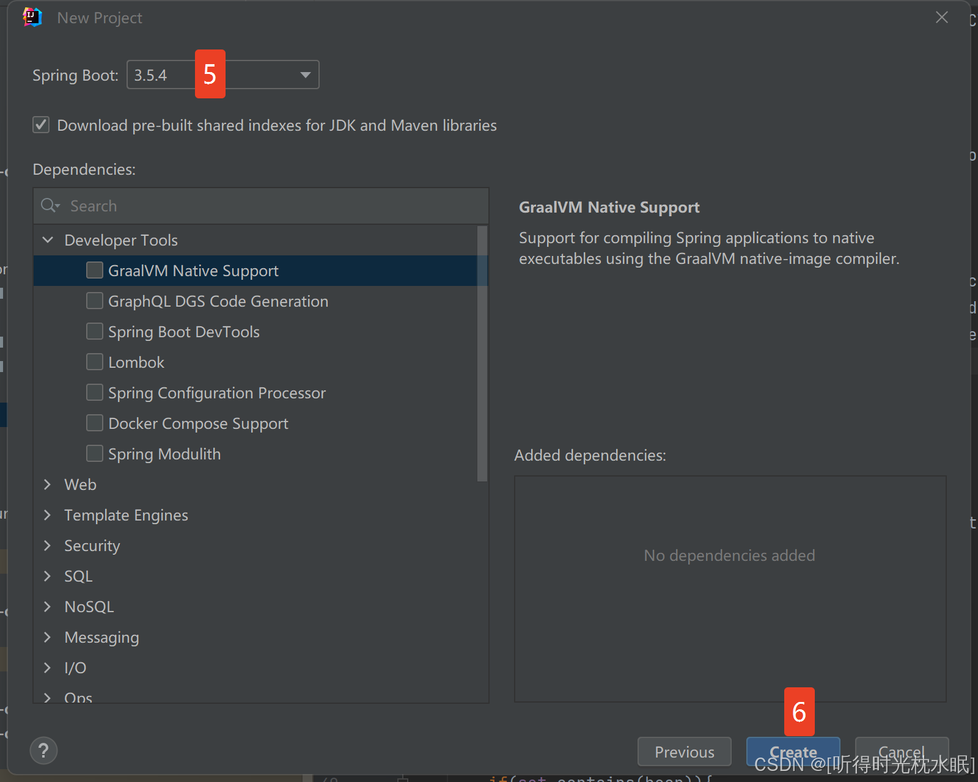Enable Docker Compose Support checkbox

coord(95,423)
